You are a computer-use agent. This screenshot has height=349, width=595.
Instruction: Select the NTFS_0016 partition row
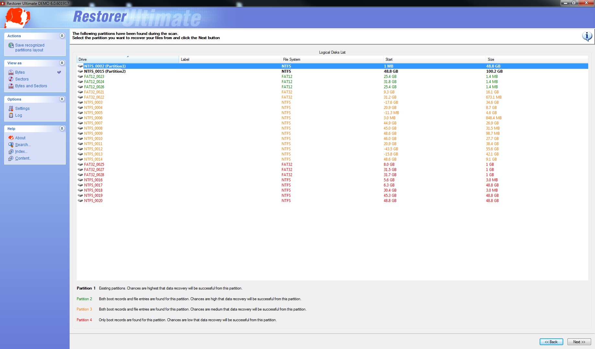[332, 180]
